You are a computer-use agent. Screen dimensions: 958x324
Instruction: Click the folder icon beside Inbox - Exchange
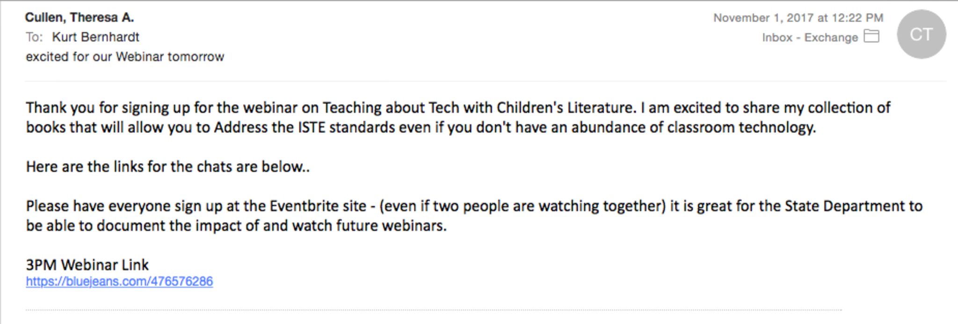point(871,36)
